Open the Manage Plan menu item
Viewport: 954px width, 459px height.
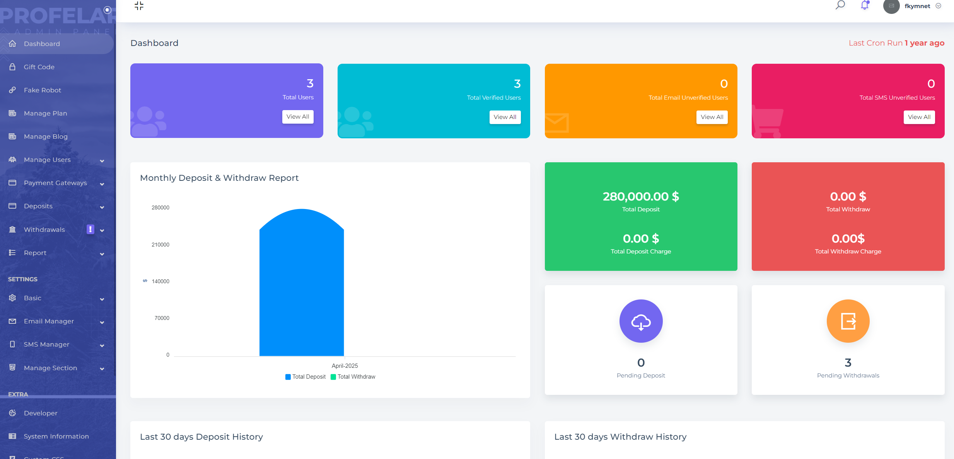(x=45, y=113)
